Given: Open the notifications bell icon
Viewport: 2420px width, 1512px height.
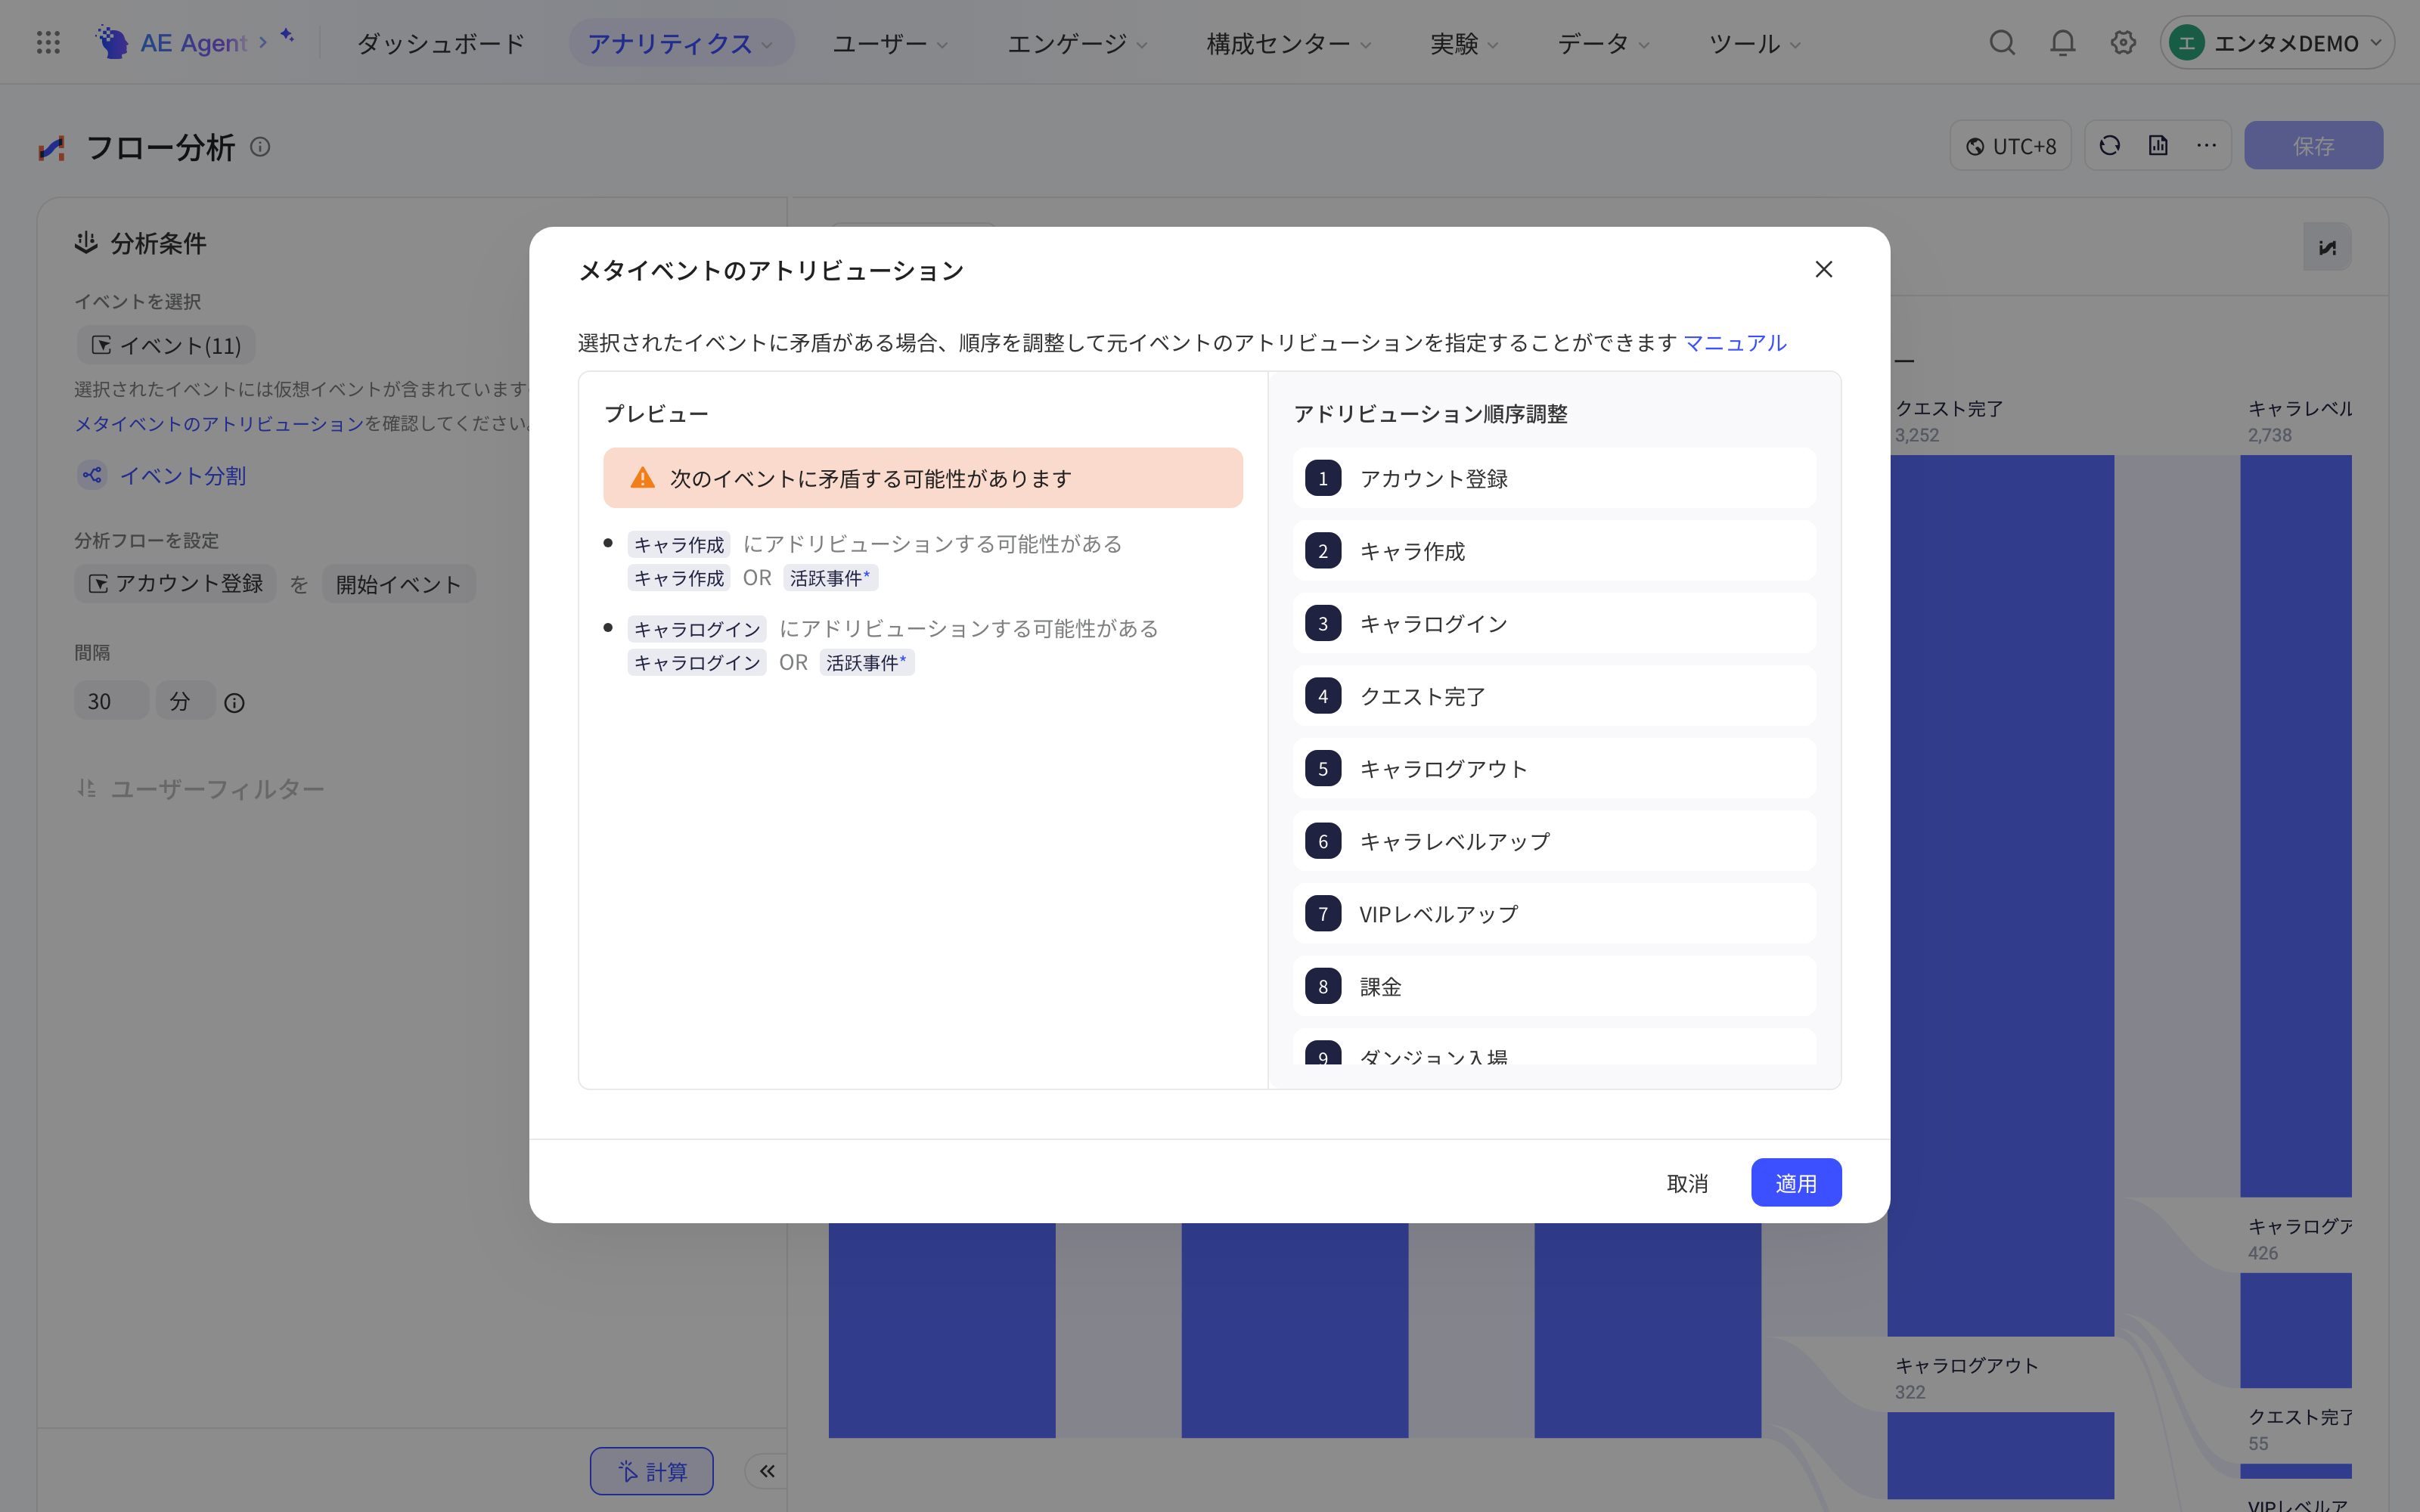Looking at the screenshot, I should click(x=2062, y=43).
